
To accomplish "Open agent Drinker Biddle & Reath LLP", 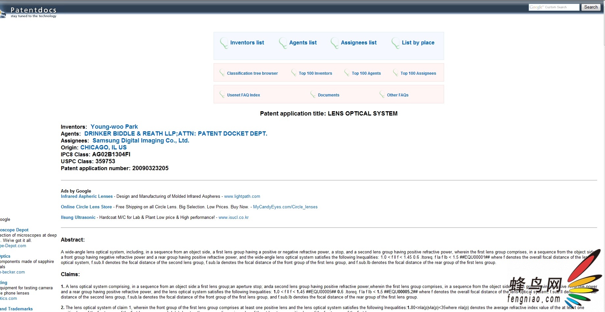I will [x=176, y=134].
